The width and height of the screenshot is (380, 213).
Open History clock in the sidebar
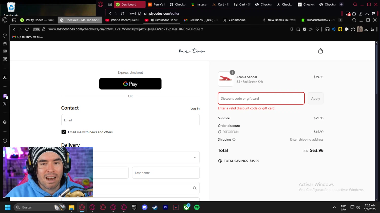(5, 141)
